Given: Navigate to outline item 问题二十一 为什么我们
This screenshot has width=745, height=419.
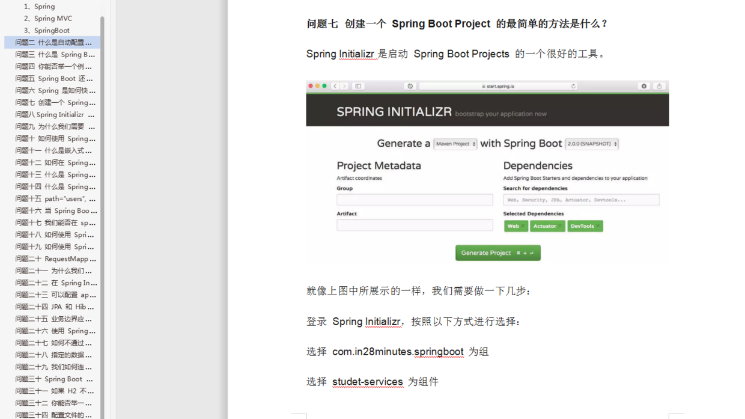Looking at the screenshot, I should click(53, 271).
